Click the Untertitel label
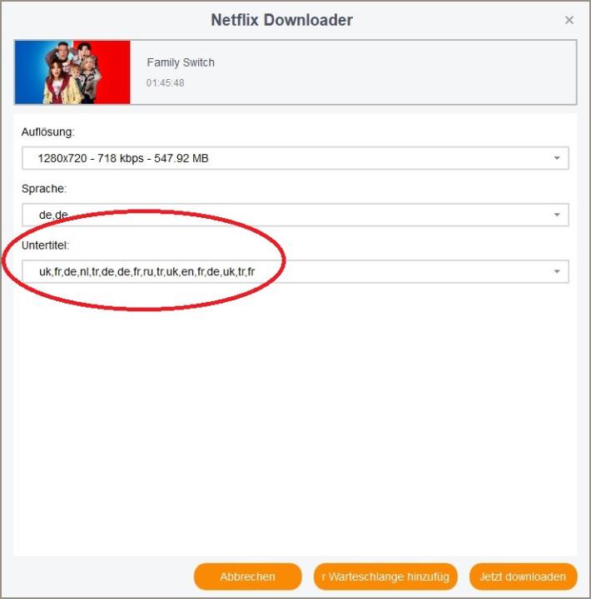Image resolution: width=591 pixels, height=599 pixels. pos(45,245)
